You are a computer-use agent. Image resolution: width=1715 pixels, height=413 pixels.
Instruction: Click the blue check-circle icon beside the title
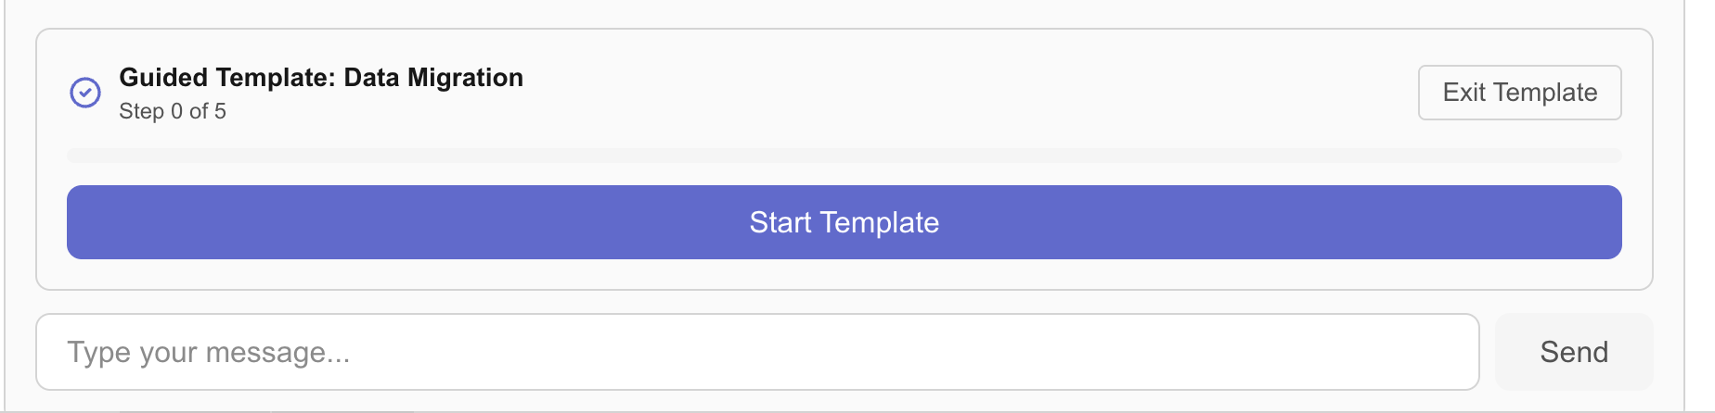[x=85, y=93]
